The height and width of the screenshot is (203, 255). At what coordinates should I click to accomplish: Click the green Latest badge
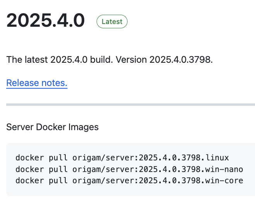tap(112, 22)
